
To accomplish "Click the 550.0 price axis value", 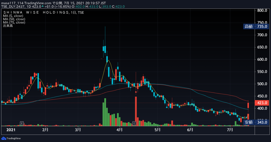I will (262, 72).
